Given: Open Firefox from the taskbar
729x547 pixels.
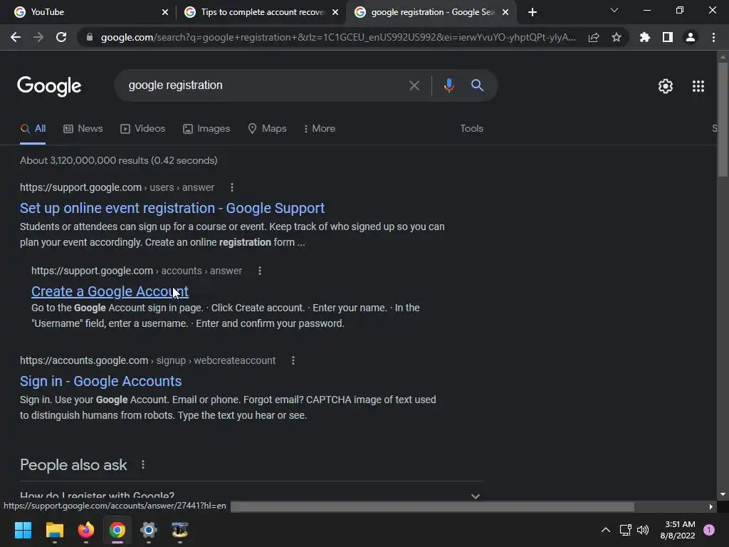Looking at the screenshot, I should pyautogui.click(x=86, y=530).
